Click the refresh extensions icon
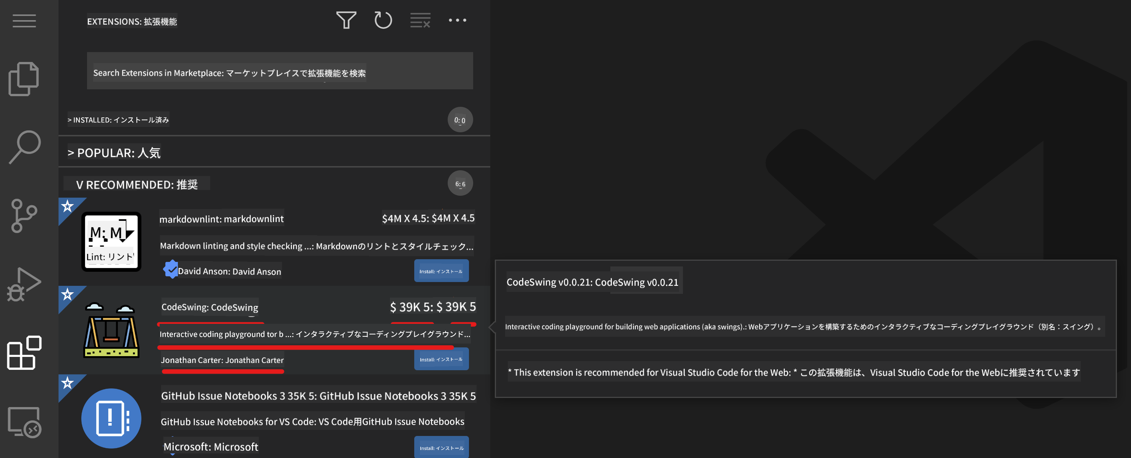 (383, 20)
